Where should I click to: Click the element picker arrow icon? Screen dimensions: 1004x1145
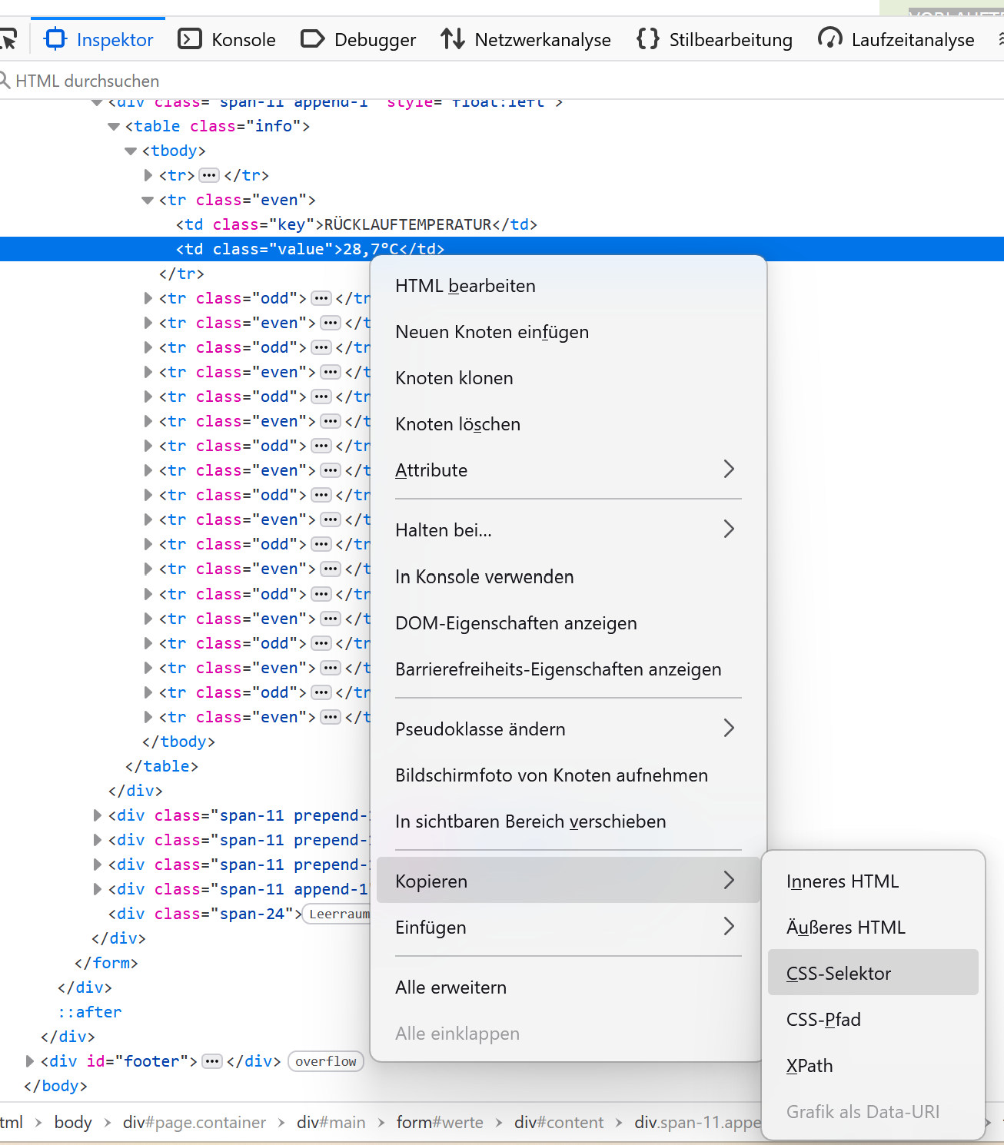click(8, 39)
